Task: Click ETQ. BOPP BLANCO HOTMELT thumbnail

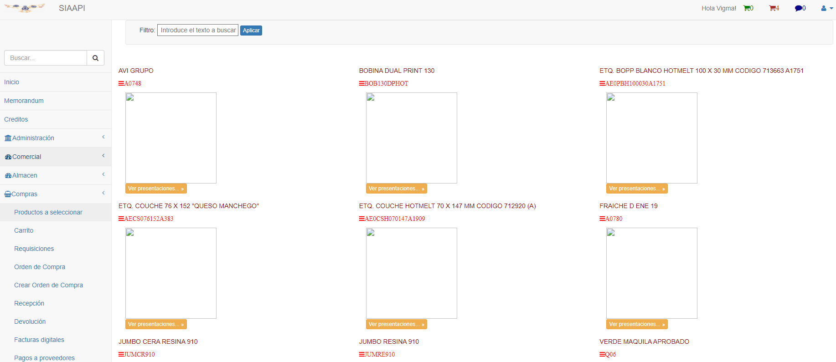Action: 652,138
